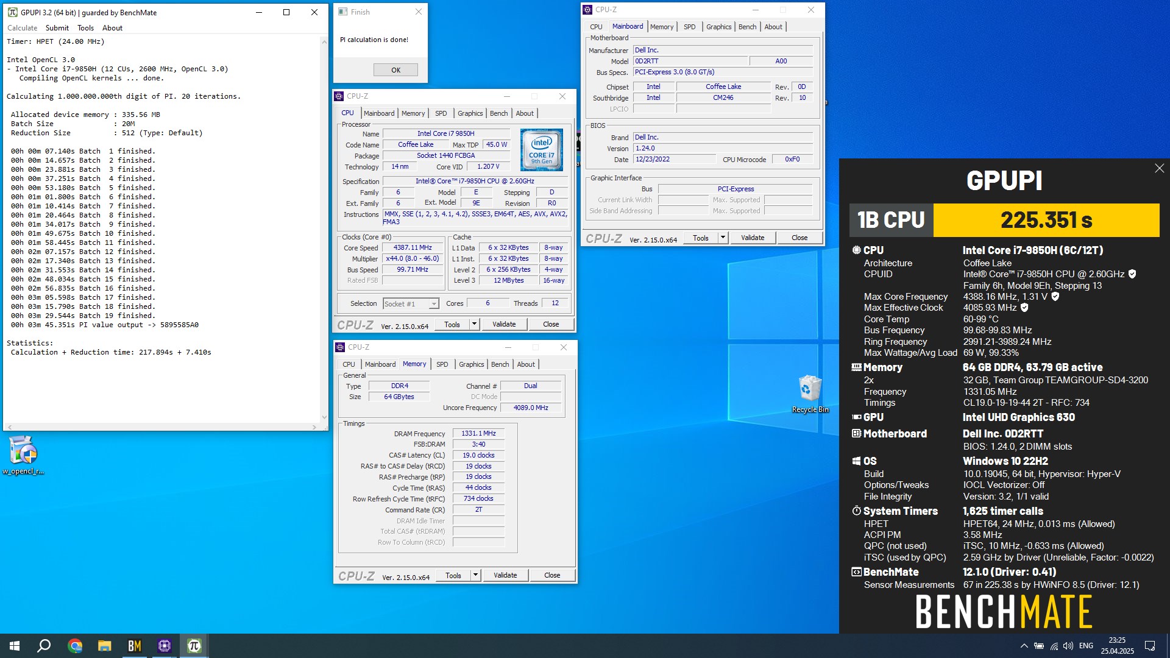The height and width of the screenshot is (658, 1170).
Task: Open About menu in GPUPI
Action: point(112,28)
